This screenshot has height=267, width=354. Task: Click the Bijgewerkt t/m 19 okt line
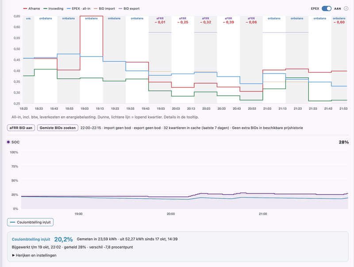pyautogui.click(x=72, y=247)
